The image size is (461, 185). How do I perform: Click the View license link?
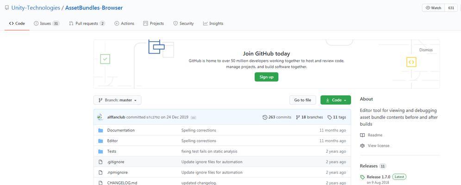coord(379,146)
